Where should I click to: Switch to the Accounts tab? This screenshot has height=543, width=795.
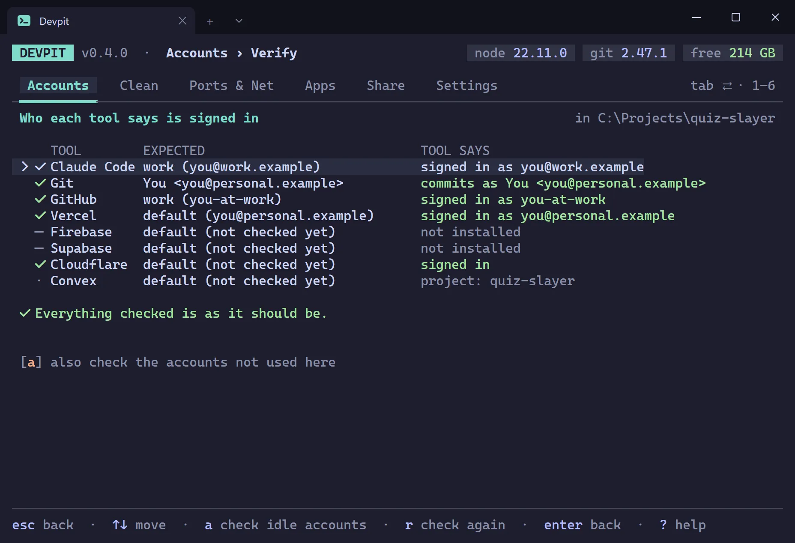click(58, 85)
